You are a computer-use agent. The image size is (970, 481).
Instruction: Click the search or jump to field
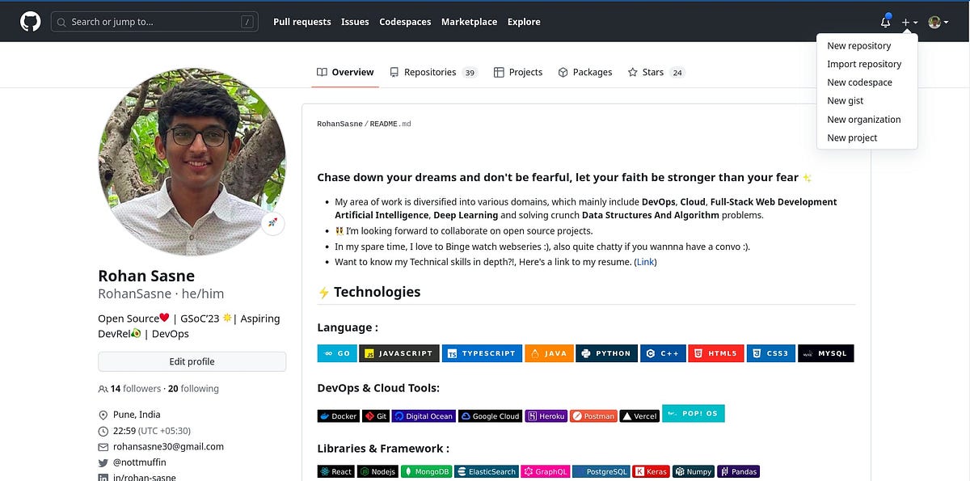click(154, 22)
